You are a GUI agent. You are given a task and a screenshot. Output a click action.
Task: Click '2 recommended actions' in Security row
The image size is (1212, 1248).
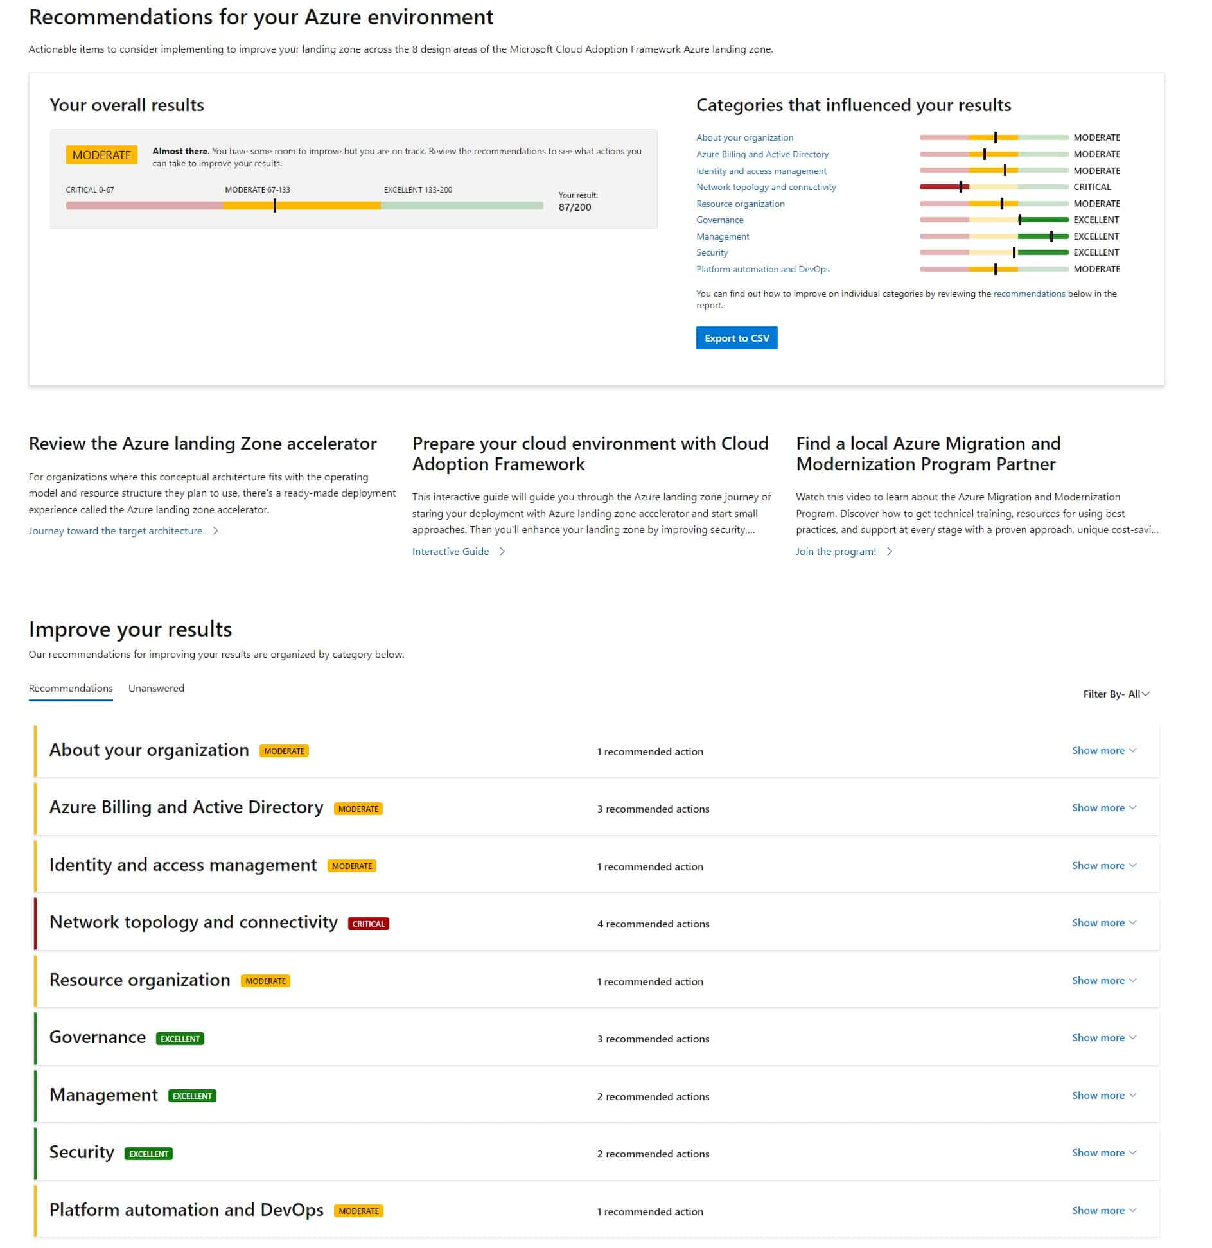click(653, 1154)
